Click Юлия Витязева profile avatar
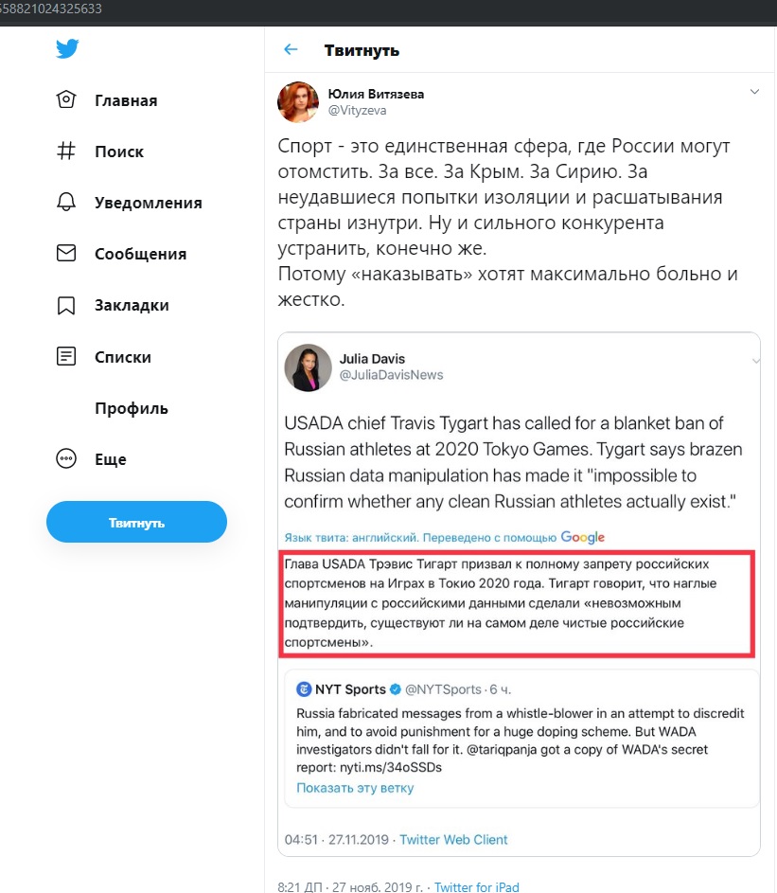The image size is (777, 893). click(x=298, y=102)
